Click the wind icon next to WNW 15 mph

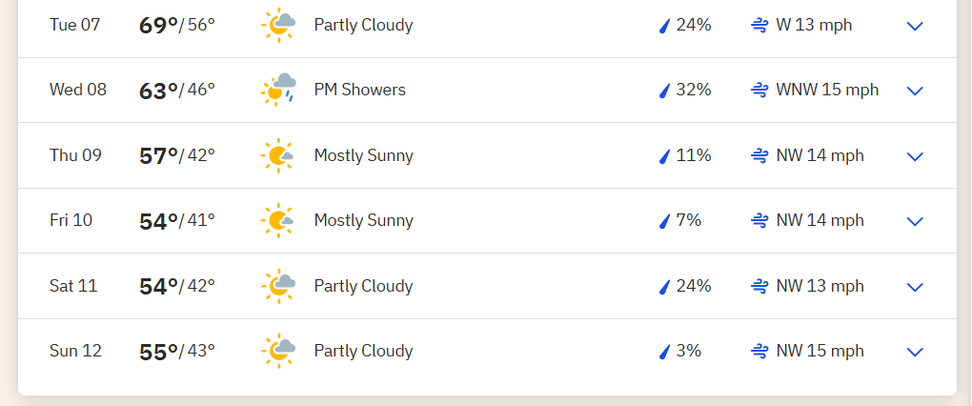760,91
